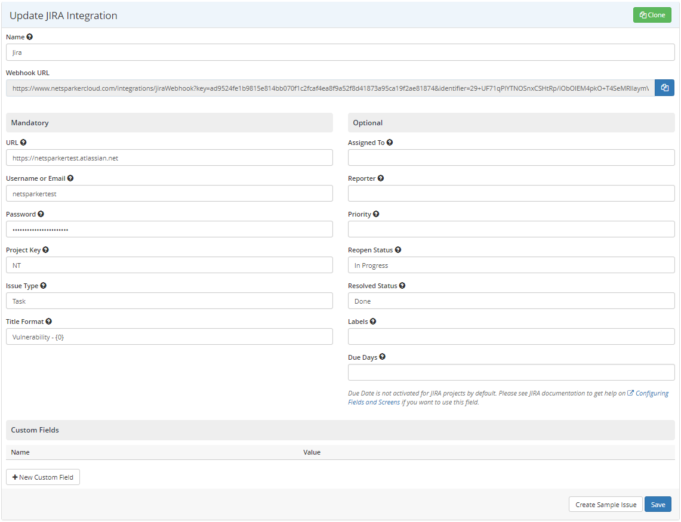Click the Priority input field
This screenshot has width=681, height=522.
click(x=511, y=229)
